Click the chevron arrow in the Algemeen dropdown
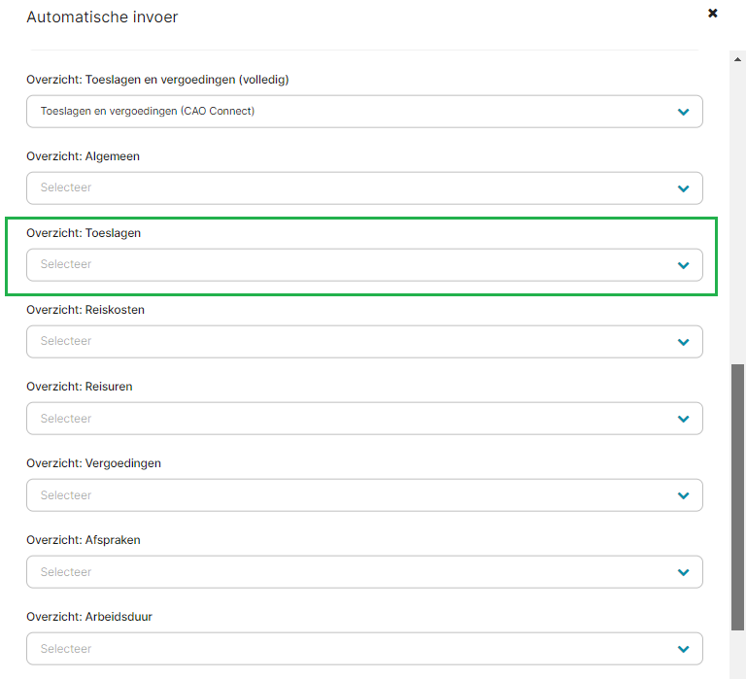 (683, 188)
